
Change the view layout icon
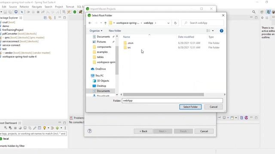coord(208,31)
